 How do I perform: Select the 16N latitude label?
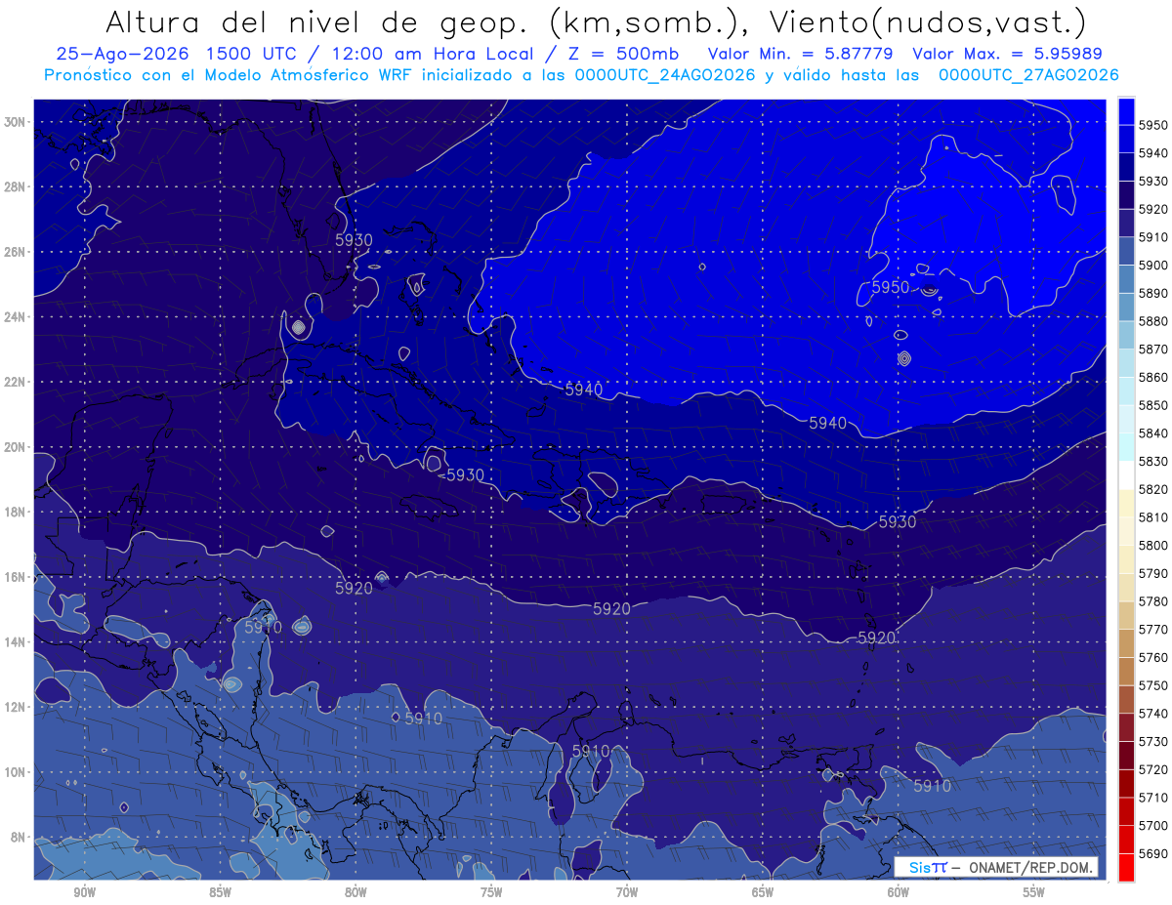pos(17,577)
